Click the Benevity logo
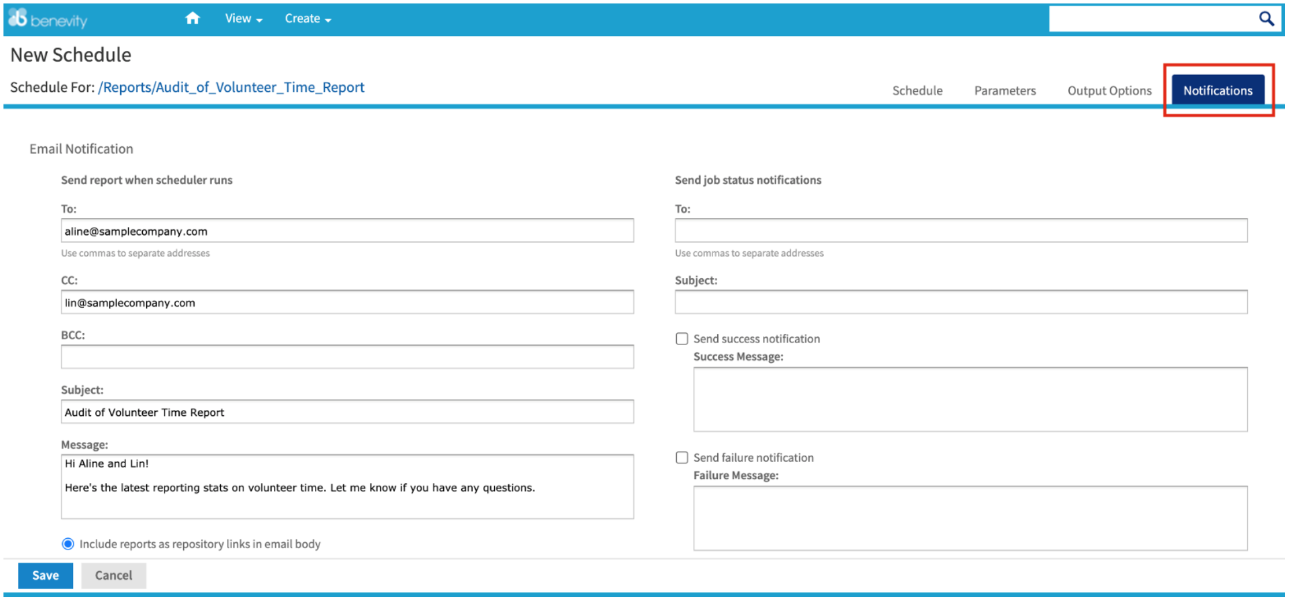 point(48,19)
